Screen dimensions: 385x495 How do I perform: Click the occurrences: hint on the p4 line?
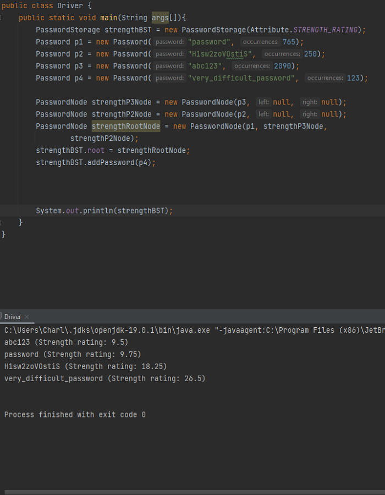click(x=324, y=78)
